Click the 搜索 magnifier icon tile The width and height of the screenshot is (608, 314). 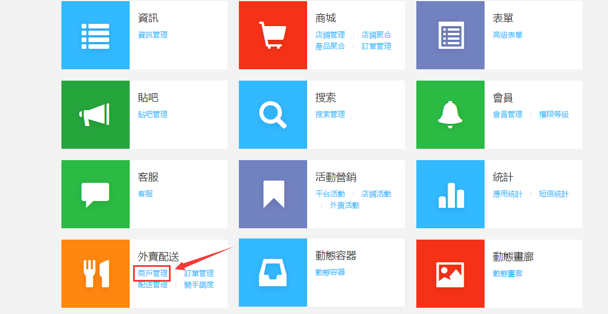click(x=272, y=115)
